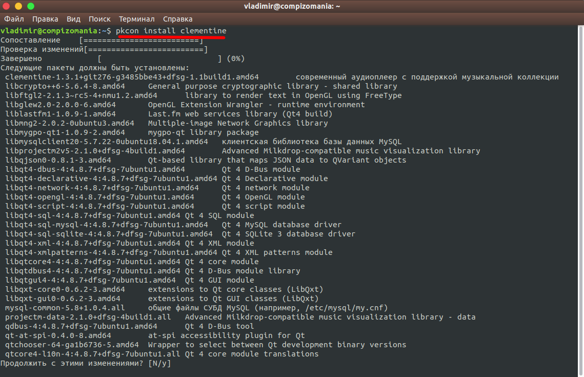Click the description Wrapper to select between Qt development
The width and height of the screenshot is (584, 377).
click(277, 345)
